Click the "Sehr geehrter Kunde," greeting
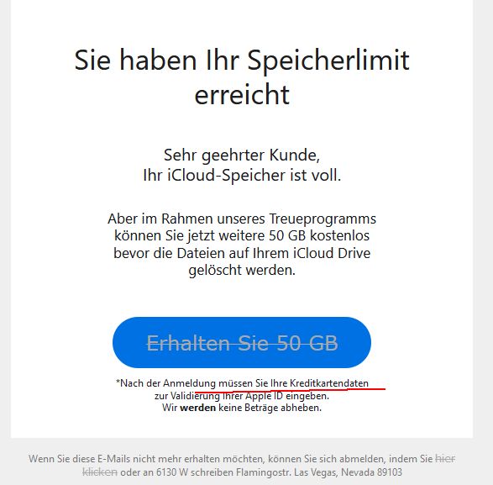This screenshot has width=493, height=485. pos(242,156)
